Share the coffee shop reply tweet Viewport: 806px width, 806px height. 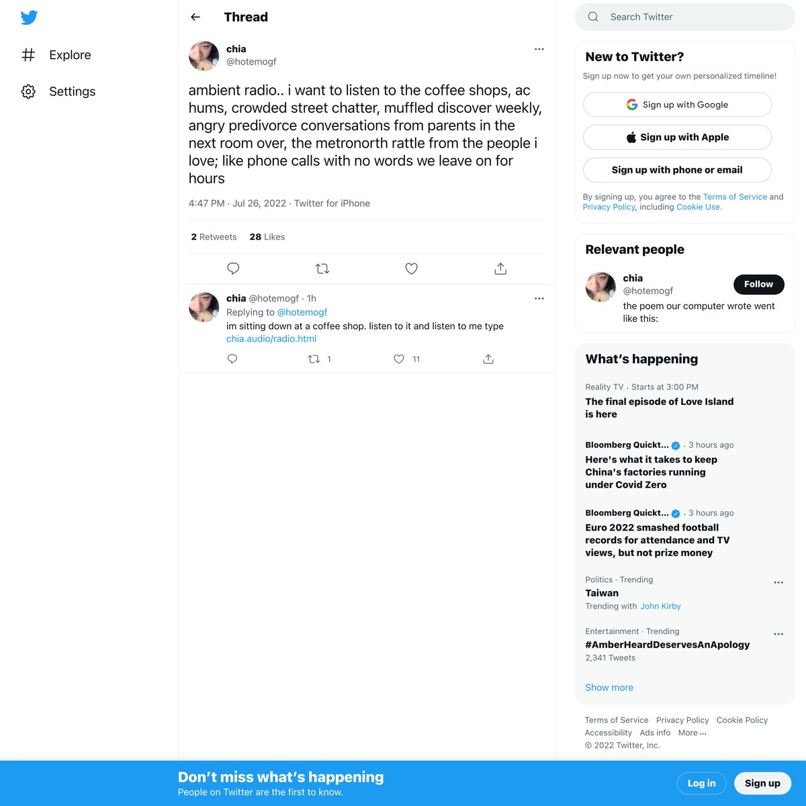point(488,359)
